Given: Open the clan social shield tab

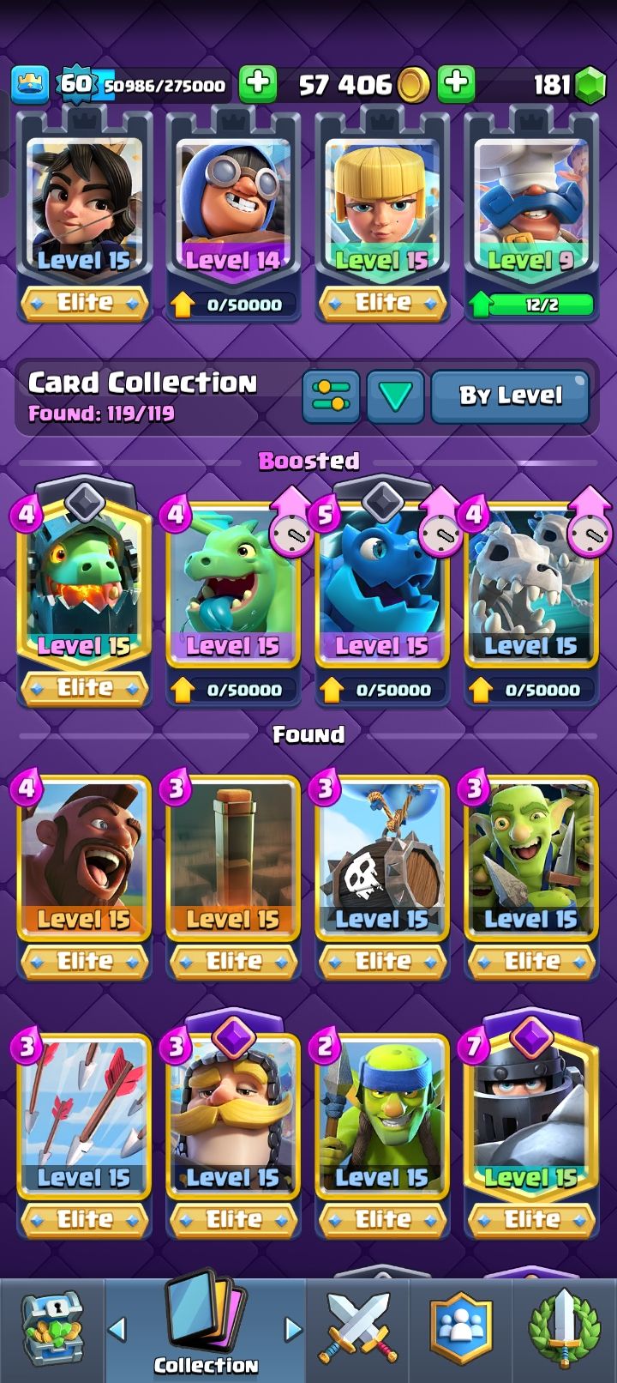Looking at the screenshot, I should click(461, 1329).
